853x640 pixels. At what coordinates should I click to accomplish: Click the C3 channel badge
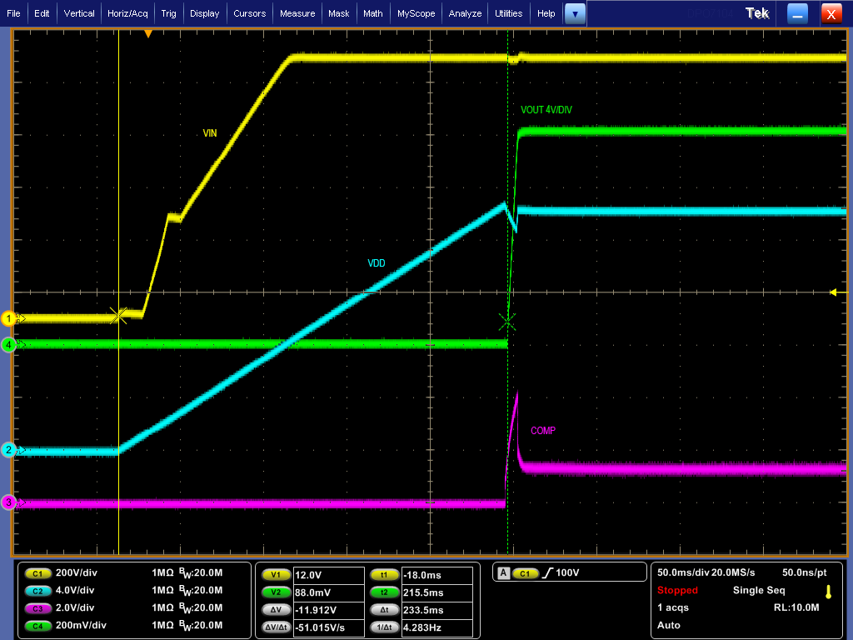tap(37, 608)
